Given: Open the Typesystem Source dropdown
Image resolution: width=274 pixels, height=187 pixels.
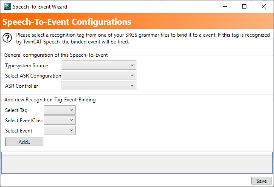Looking at the screenshot, I should pyautogui.click(x=99, y=65).
